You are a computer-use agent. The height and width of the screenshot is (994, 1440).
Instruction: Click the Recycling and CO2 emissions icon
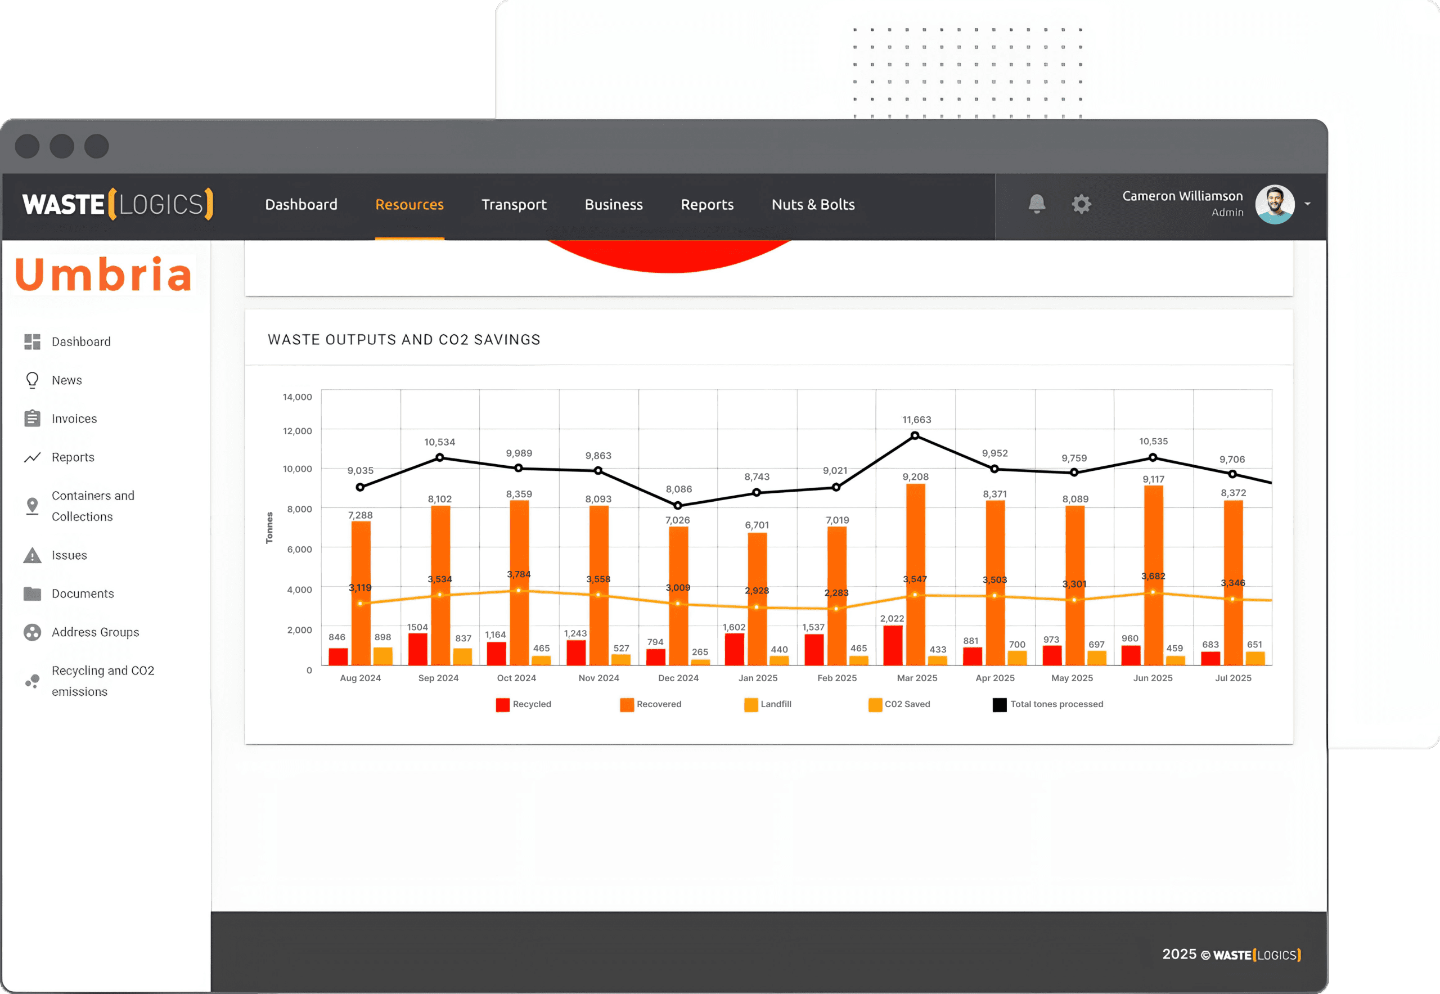(33, 681)
